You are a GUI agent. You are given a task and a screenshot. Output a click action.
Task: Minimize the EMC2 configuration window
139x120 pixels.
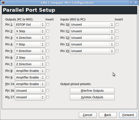(x=131, y=2)
